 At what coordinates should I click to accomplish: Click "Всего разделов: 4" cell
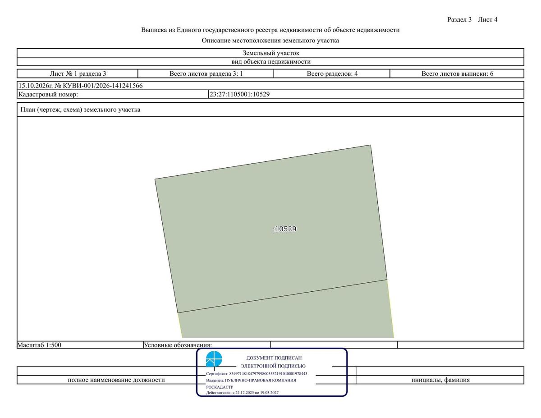tap(332, 73)
